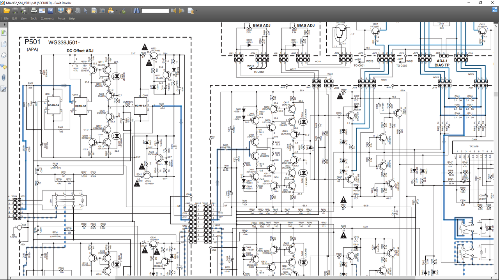
Task: Click the Find filter options icon
Action: coord(190,10)
